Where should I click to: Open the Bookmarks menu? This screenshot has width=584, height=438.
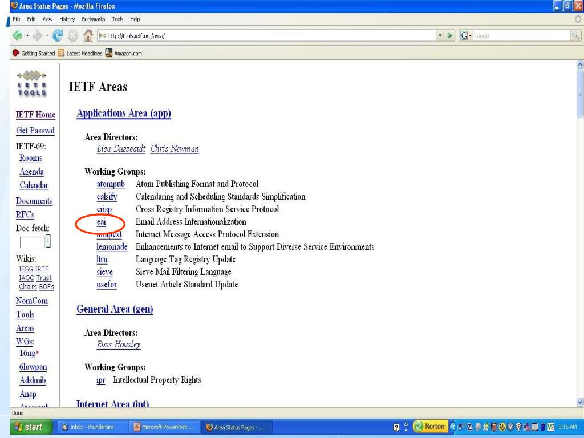[x=93, y=19]
